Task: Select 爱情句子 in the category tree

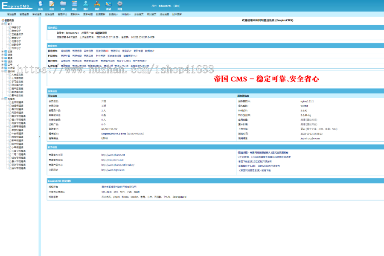Action: 16,38
